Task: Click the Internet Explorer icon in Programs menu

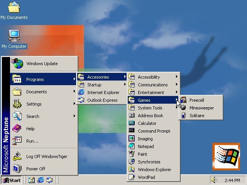Action: pyautogui.click(x=81, y=92)
